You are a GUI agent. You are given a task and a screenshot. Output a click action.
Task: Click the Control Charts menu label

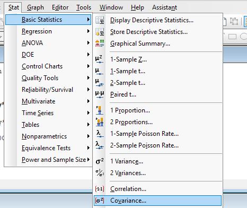click(42, 66)
